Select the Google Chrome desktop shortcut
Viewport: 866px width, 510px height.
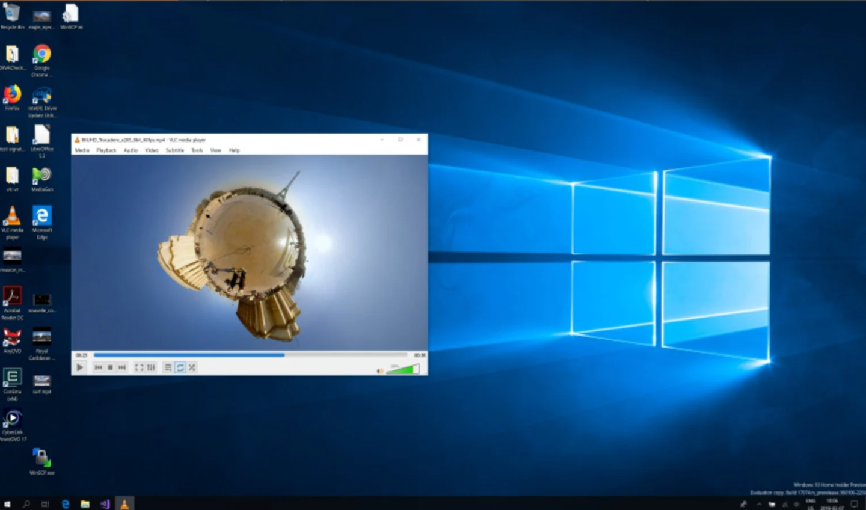[x=41, y=61]
